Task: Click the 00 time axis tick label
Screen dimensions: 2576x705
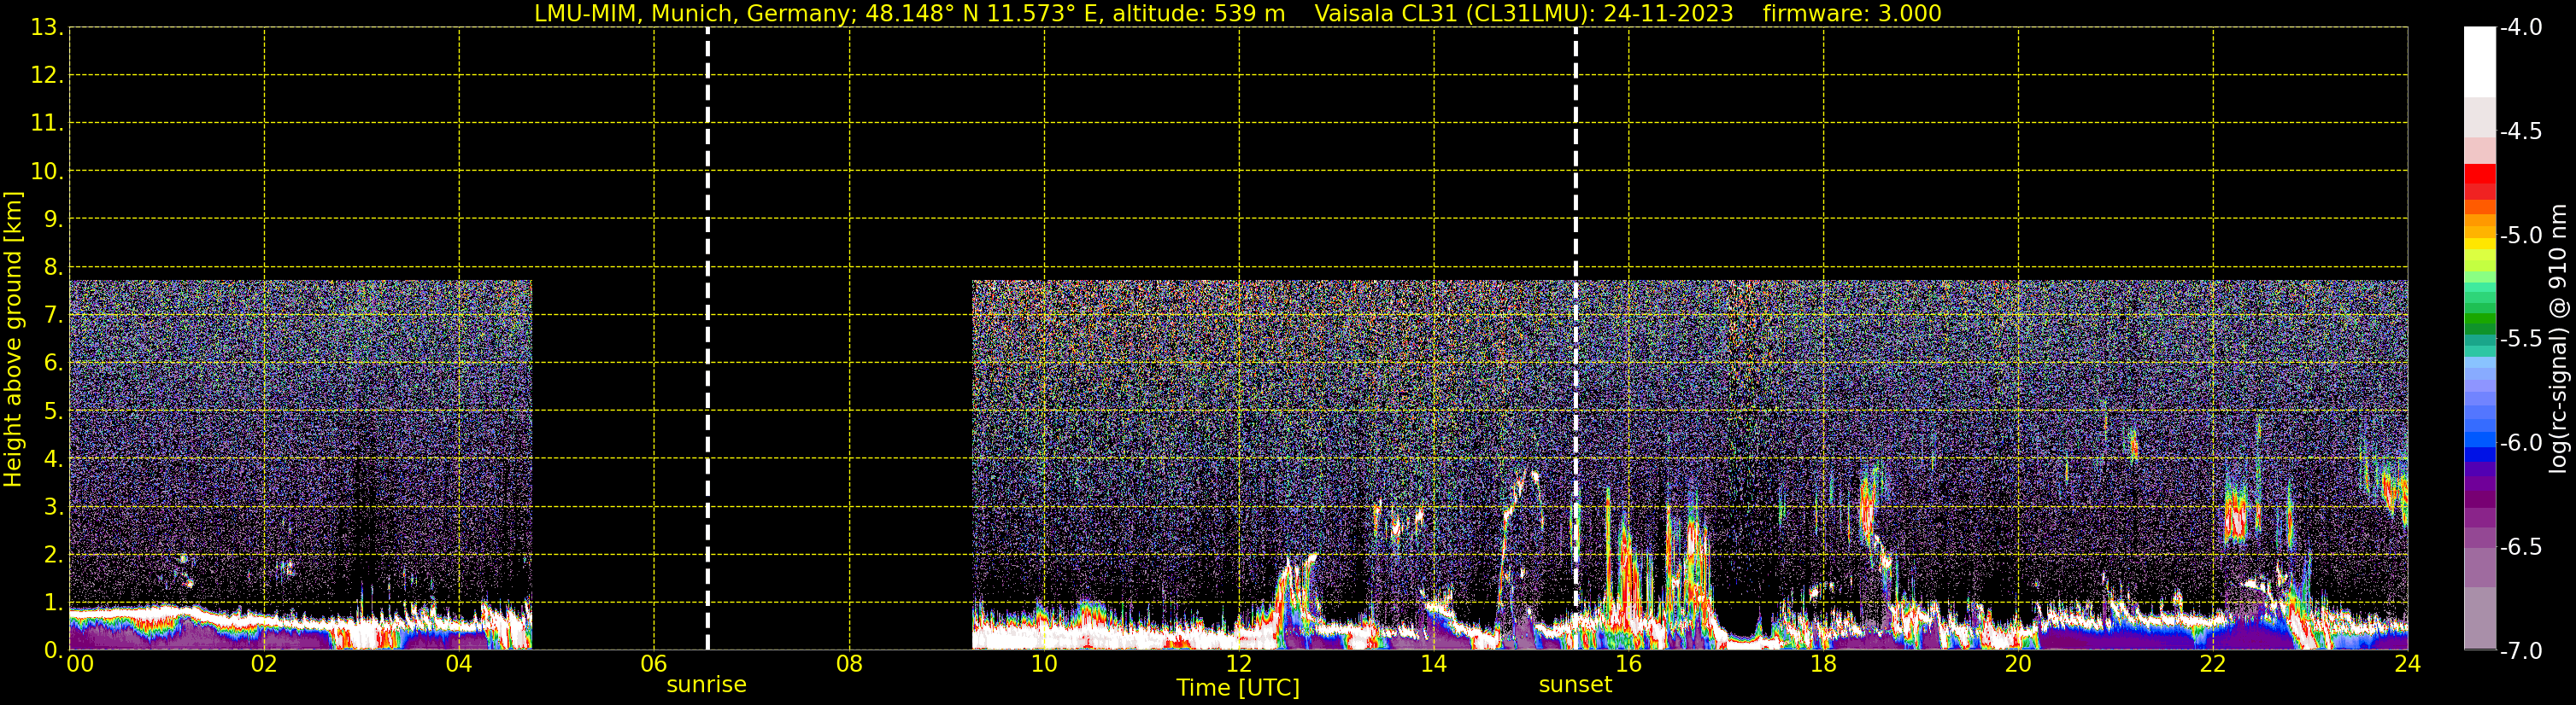Action: [x=79, y=663]
